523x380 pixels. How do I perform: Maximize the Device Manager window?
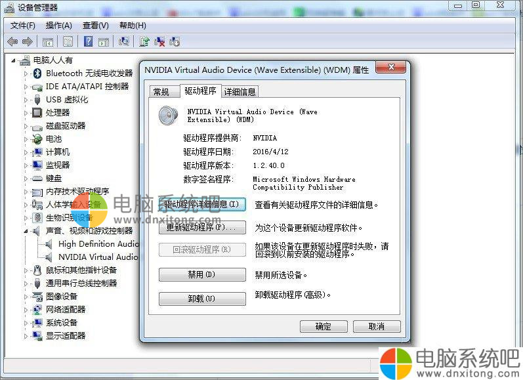pyautogui.click(x=476, y=5)
